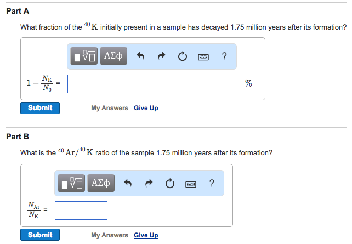Submit the Part B answer
The height and width of the screenshot is (244, 352).
[x=40, y=235]
